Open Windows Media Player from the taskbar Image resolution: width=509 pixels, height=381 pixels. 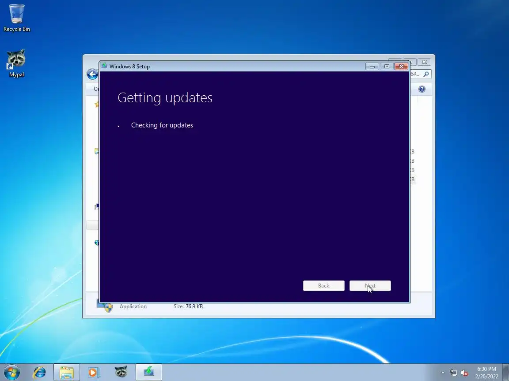click(x=94, y=372)
